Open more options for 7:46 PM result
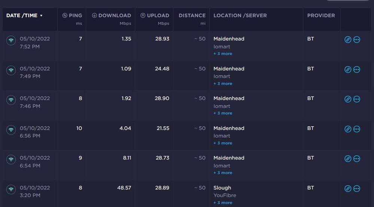374x207 pixels. (x=357, y=99)
